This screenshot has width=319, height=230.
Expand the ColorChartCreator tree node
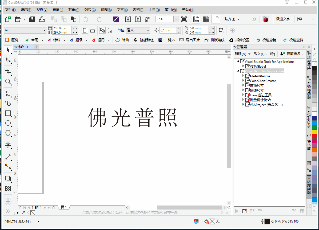click(x=243, y=80)
